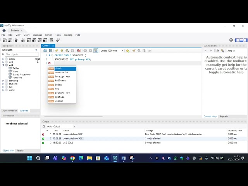Select 'foreign key' autocomplete suggestion
Viewport: 248px width, 186px height.
(x=62, y=77)
